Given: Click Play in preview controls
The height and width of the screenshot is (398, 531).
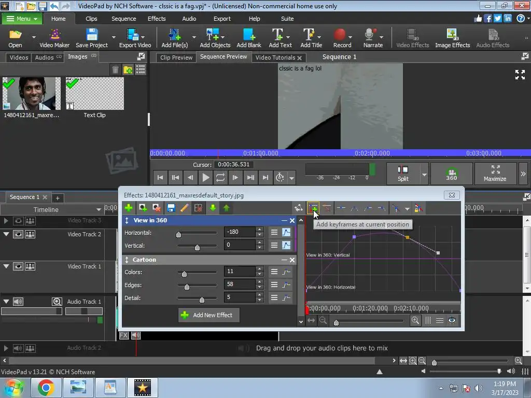Looking at the screenshot, I should (205, 177).
